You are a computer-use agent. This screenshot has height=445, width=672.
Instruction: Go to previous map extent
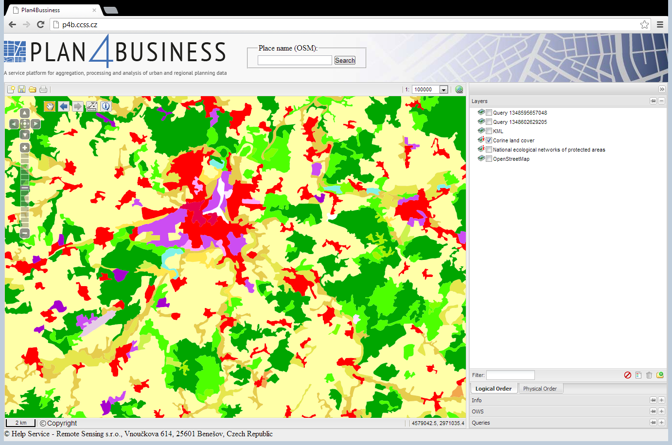[64, 106]
